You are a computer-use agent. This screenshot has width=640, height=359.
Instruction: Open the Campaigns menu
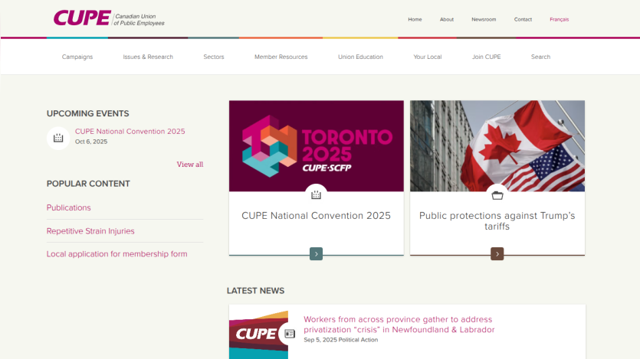pos(77,57)
